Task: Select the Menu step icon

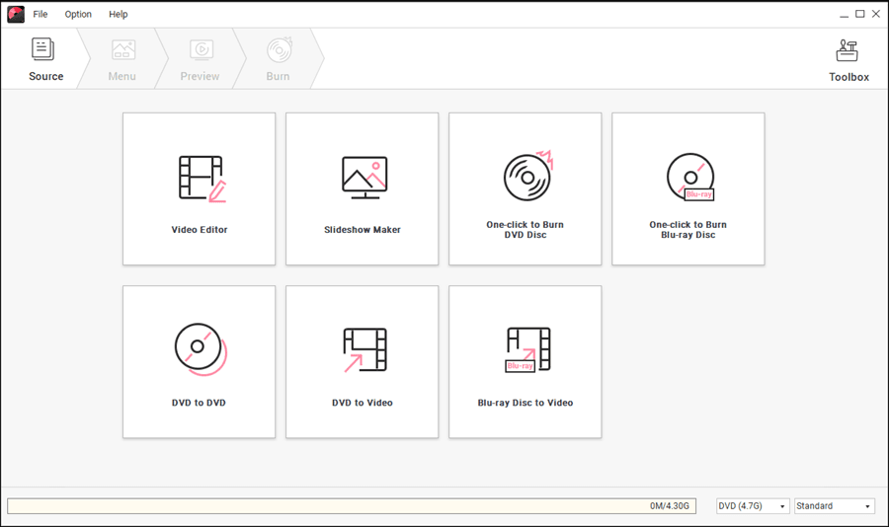Action: [123, 50]
